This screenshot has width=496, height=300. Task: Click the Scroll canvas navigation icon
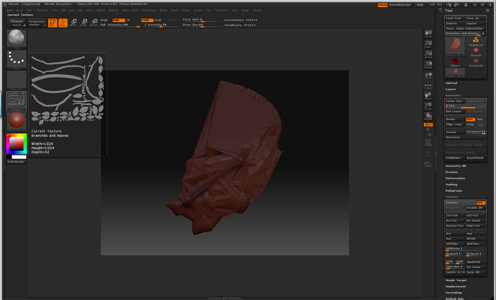(428, 34)
